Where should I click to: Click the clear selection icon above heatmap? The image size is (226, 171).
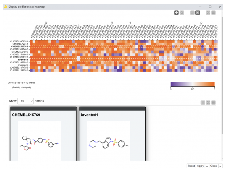coord(192,13)
